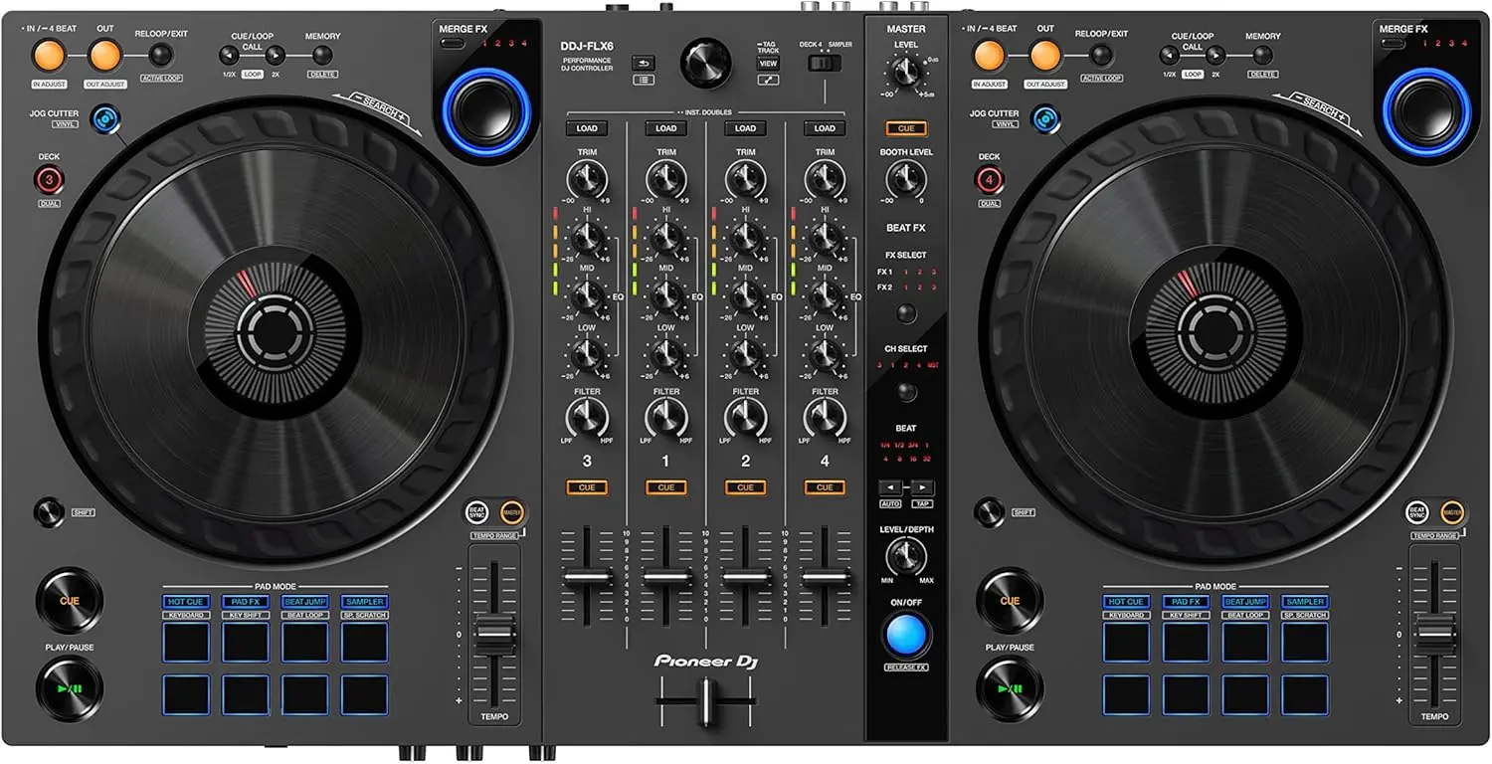The height and width of the screenshot is (764, 1492).
Task: Tap the Memory button on right deck
Action: click(1262, 56)
